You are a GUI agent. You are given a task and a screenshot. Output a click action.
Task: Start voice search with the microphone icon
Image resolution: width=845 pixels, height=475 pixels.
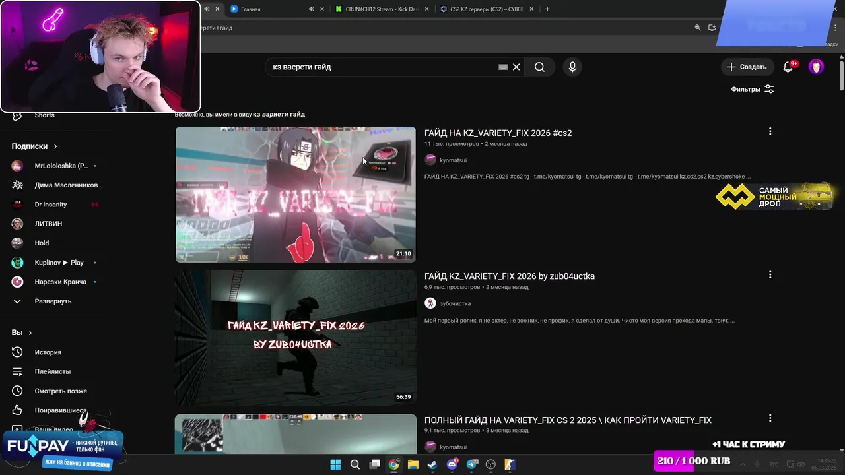572,67
